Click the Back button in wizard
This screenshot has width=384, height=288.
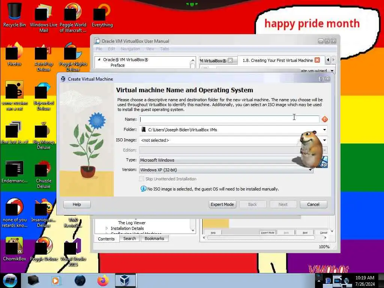click(252, 204)
